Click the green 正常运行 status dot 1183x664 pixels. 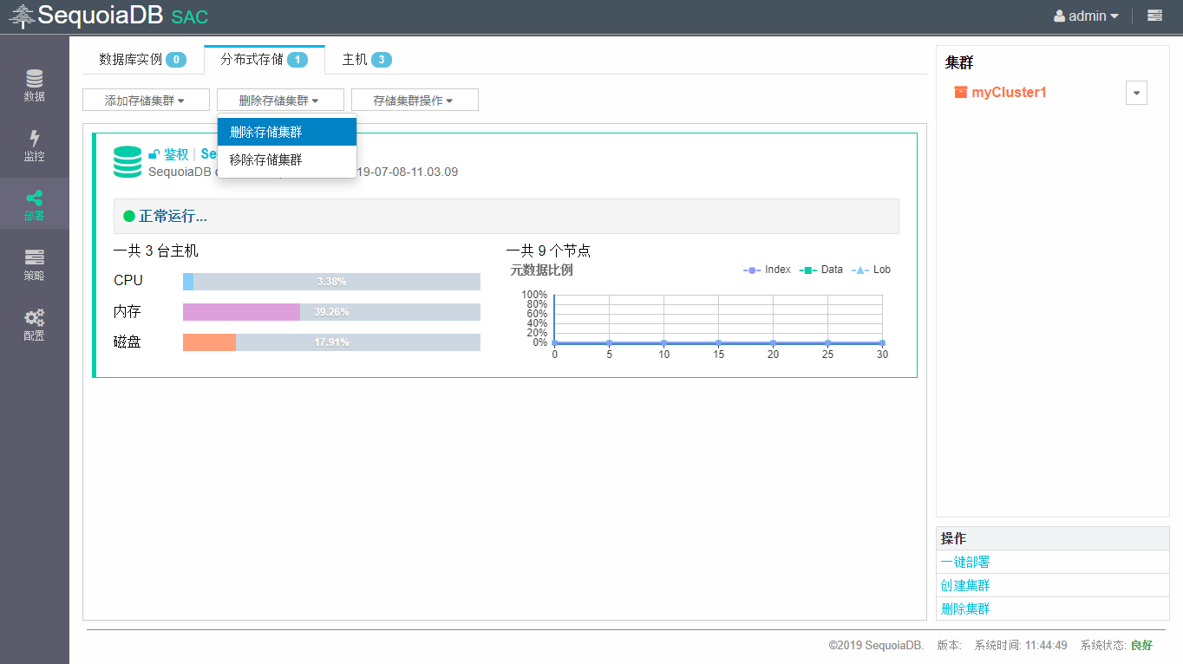coord(129,216)
